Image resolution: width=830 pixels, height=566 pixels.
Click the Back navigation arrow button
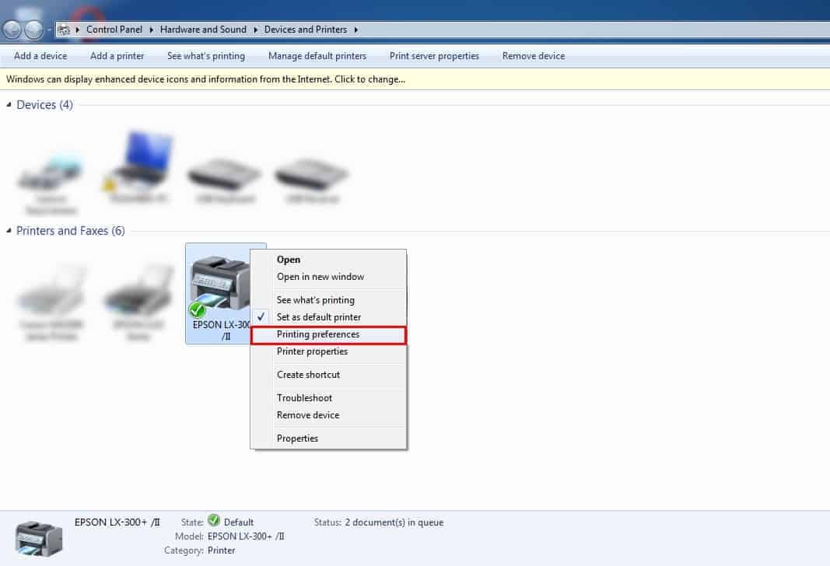[12, 30]
